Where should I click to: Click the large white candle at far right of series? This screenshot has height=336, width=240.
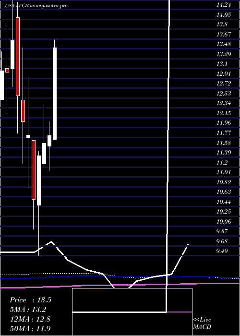pos(55,94)
